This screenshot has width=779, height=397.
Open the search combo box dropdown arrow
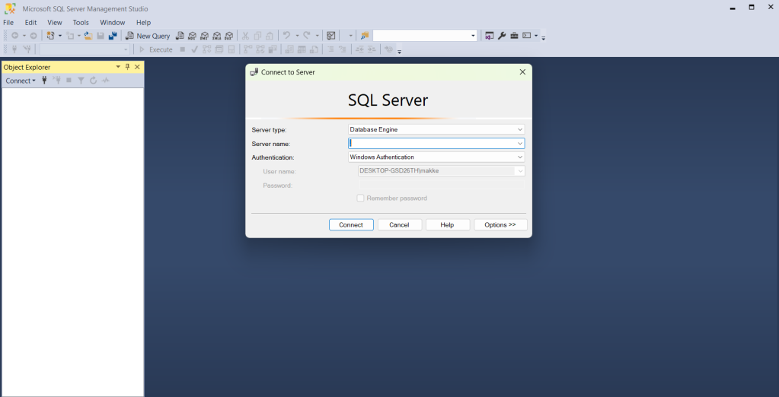(473, 36)
